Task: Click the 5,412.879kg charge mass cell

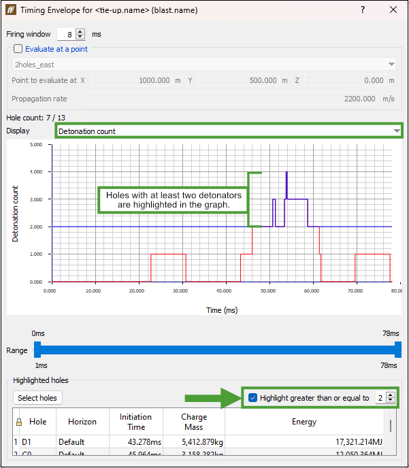Action: 194,441
